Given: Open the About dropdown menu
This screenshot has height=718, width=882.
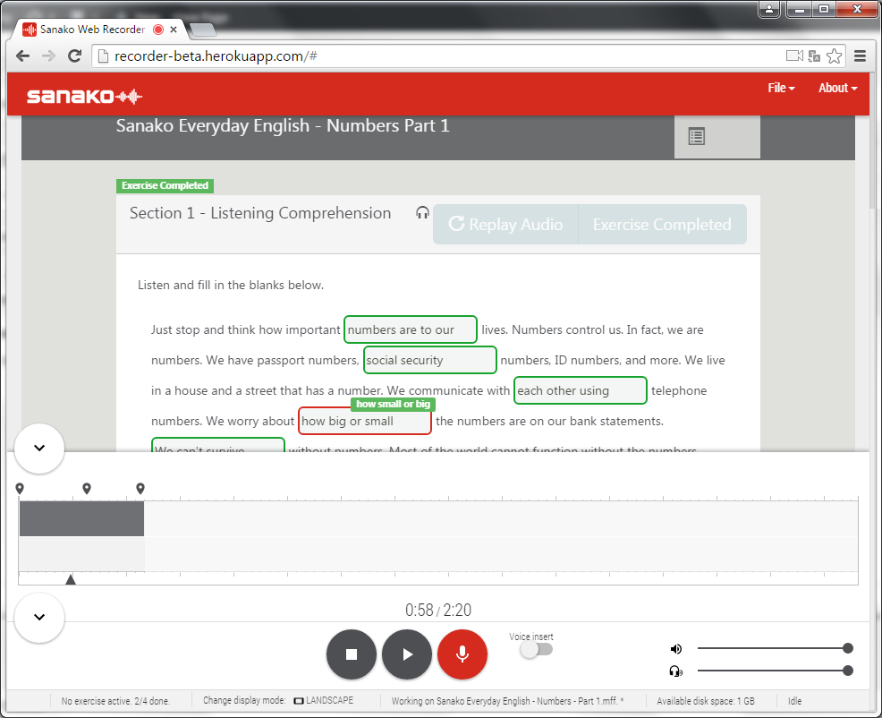Looking at the screenshot, I should [837, 88].
